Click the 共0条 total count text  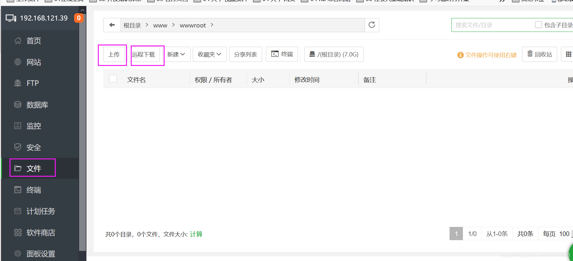pos(525,234)
